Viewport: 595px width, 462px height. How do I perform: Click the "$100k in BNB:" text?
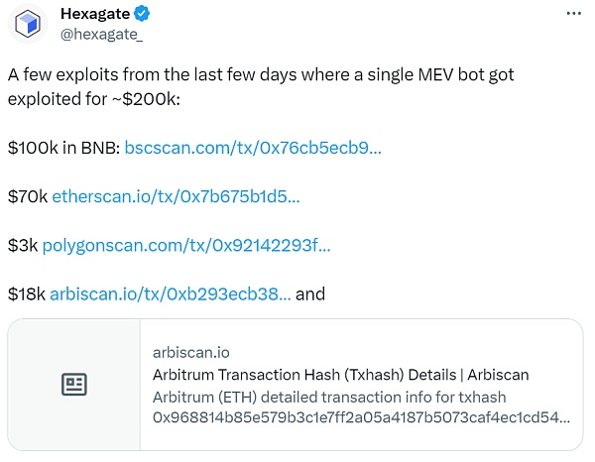coord(64,148)
